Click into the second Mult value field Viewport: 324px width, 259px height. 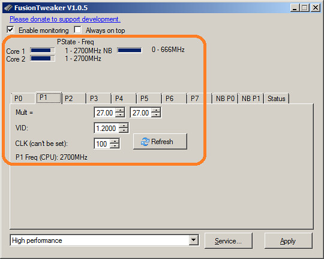coord(141,112)
